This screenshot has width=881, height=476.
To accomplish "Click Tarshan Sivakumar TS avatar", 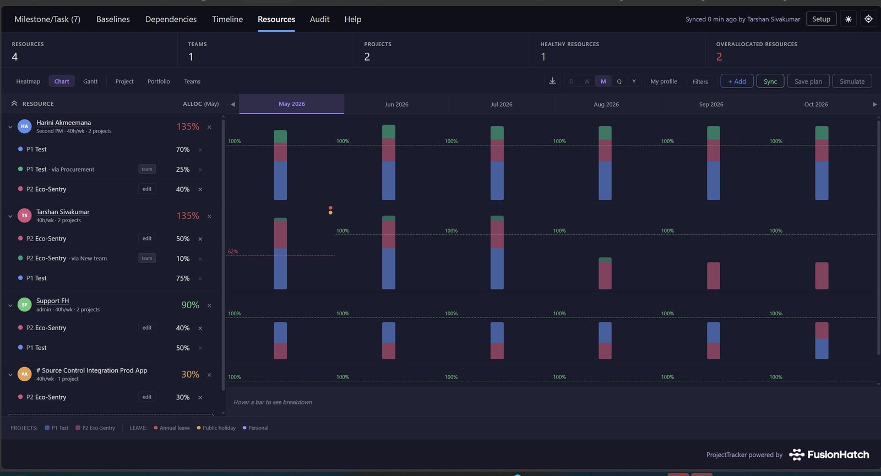I will click(24, 216).
